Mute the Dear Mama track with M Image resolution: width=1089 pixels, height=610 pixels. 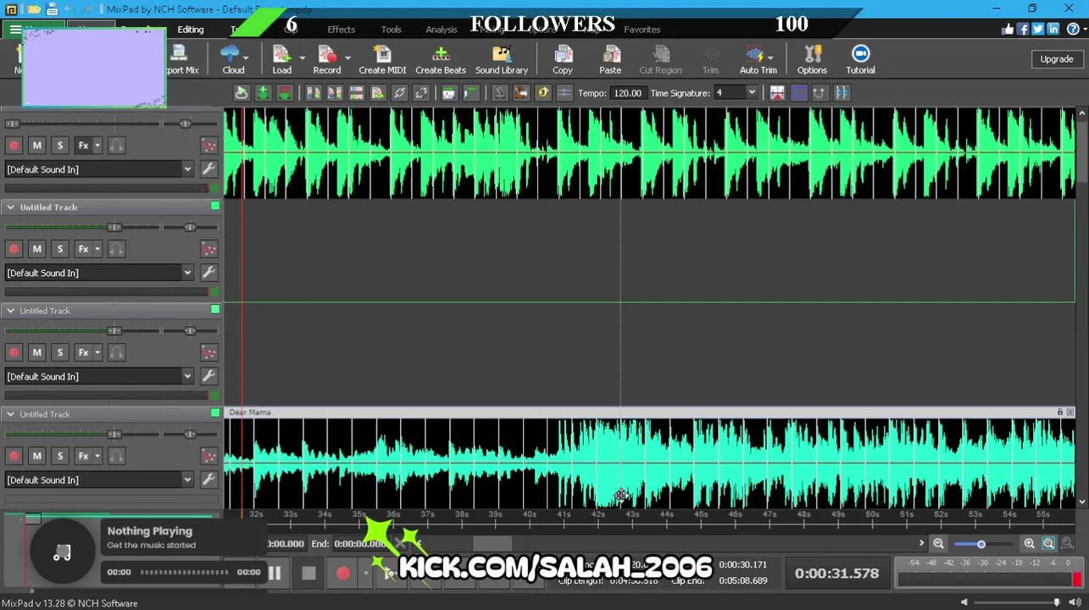click(36, 456)
